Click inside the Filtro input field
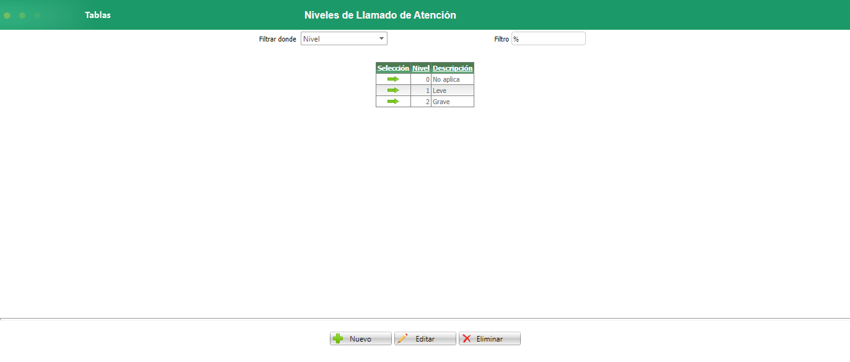 click(x=548, y=38)
